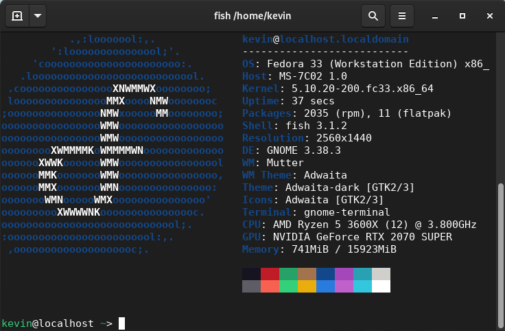Click the Host value 'MS-7C02 1.0'
Image resolution: width=505 pixels, height=331 pixels.
click(x=313, y=76)
